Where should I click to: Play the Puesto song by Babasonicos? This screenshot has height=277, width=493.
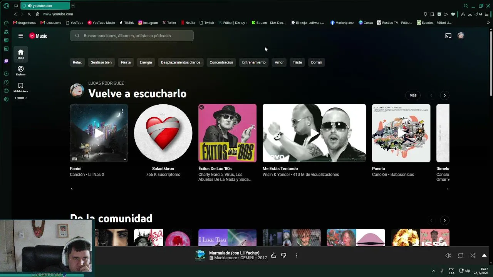point(401,133)
